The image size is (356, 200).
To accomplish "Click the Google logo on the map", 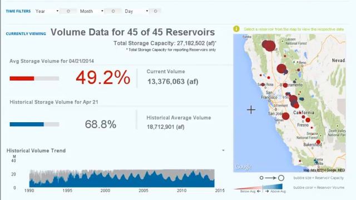I will (x=244, y=167).
